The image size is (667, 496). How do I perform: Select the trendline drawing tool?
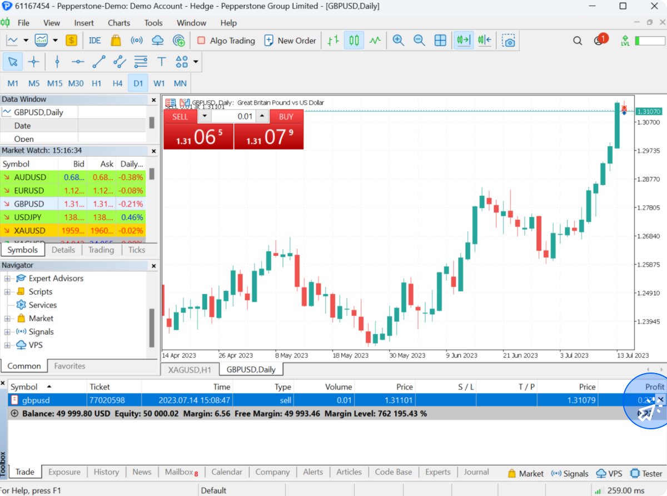pyautogui.click(x=99, y=62)
